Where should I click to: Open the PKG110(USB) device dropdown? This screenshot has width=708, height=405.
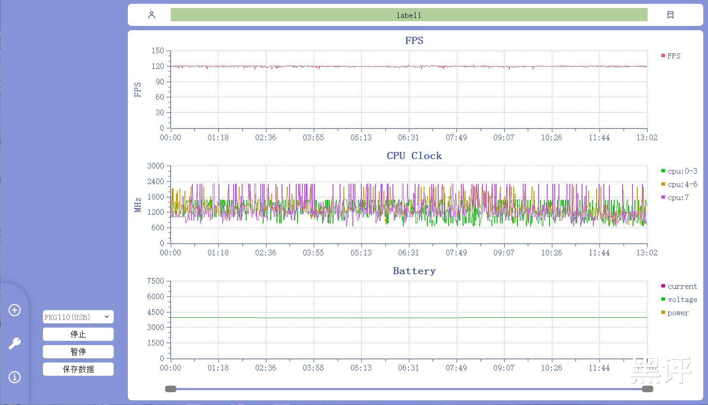(x=78, y=317)
